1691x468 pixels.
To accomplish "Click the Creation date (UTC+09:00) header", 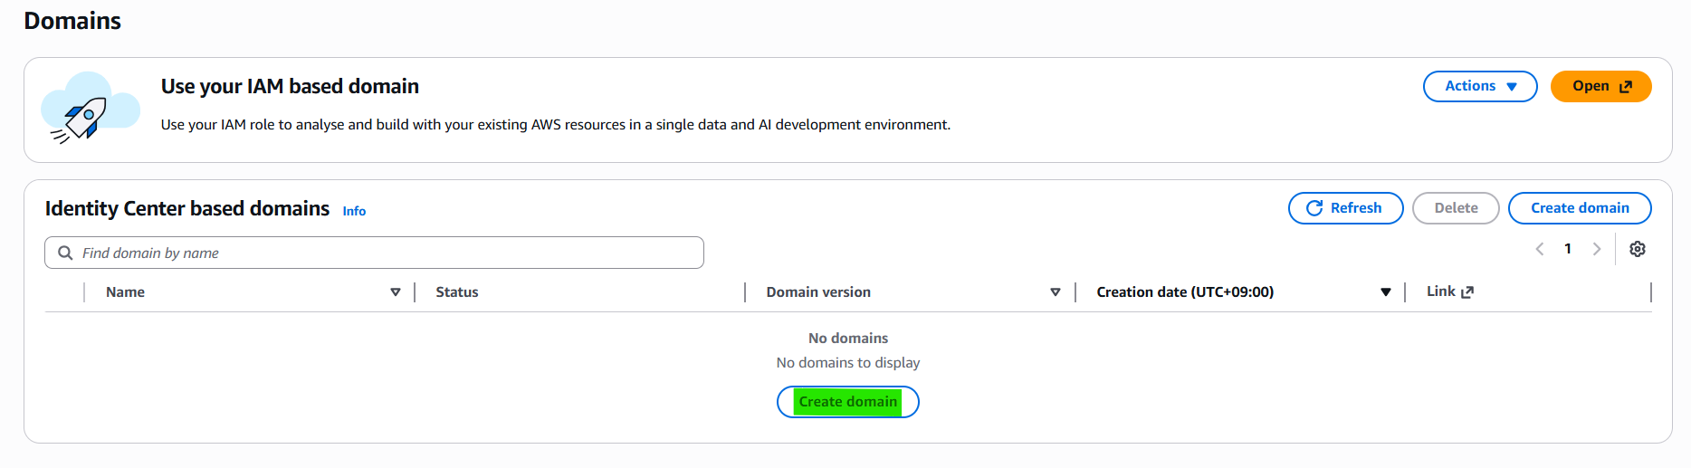I will point(1185,292).
